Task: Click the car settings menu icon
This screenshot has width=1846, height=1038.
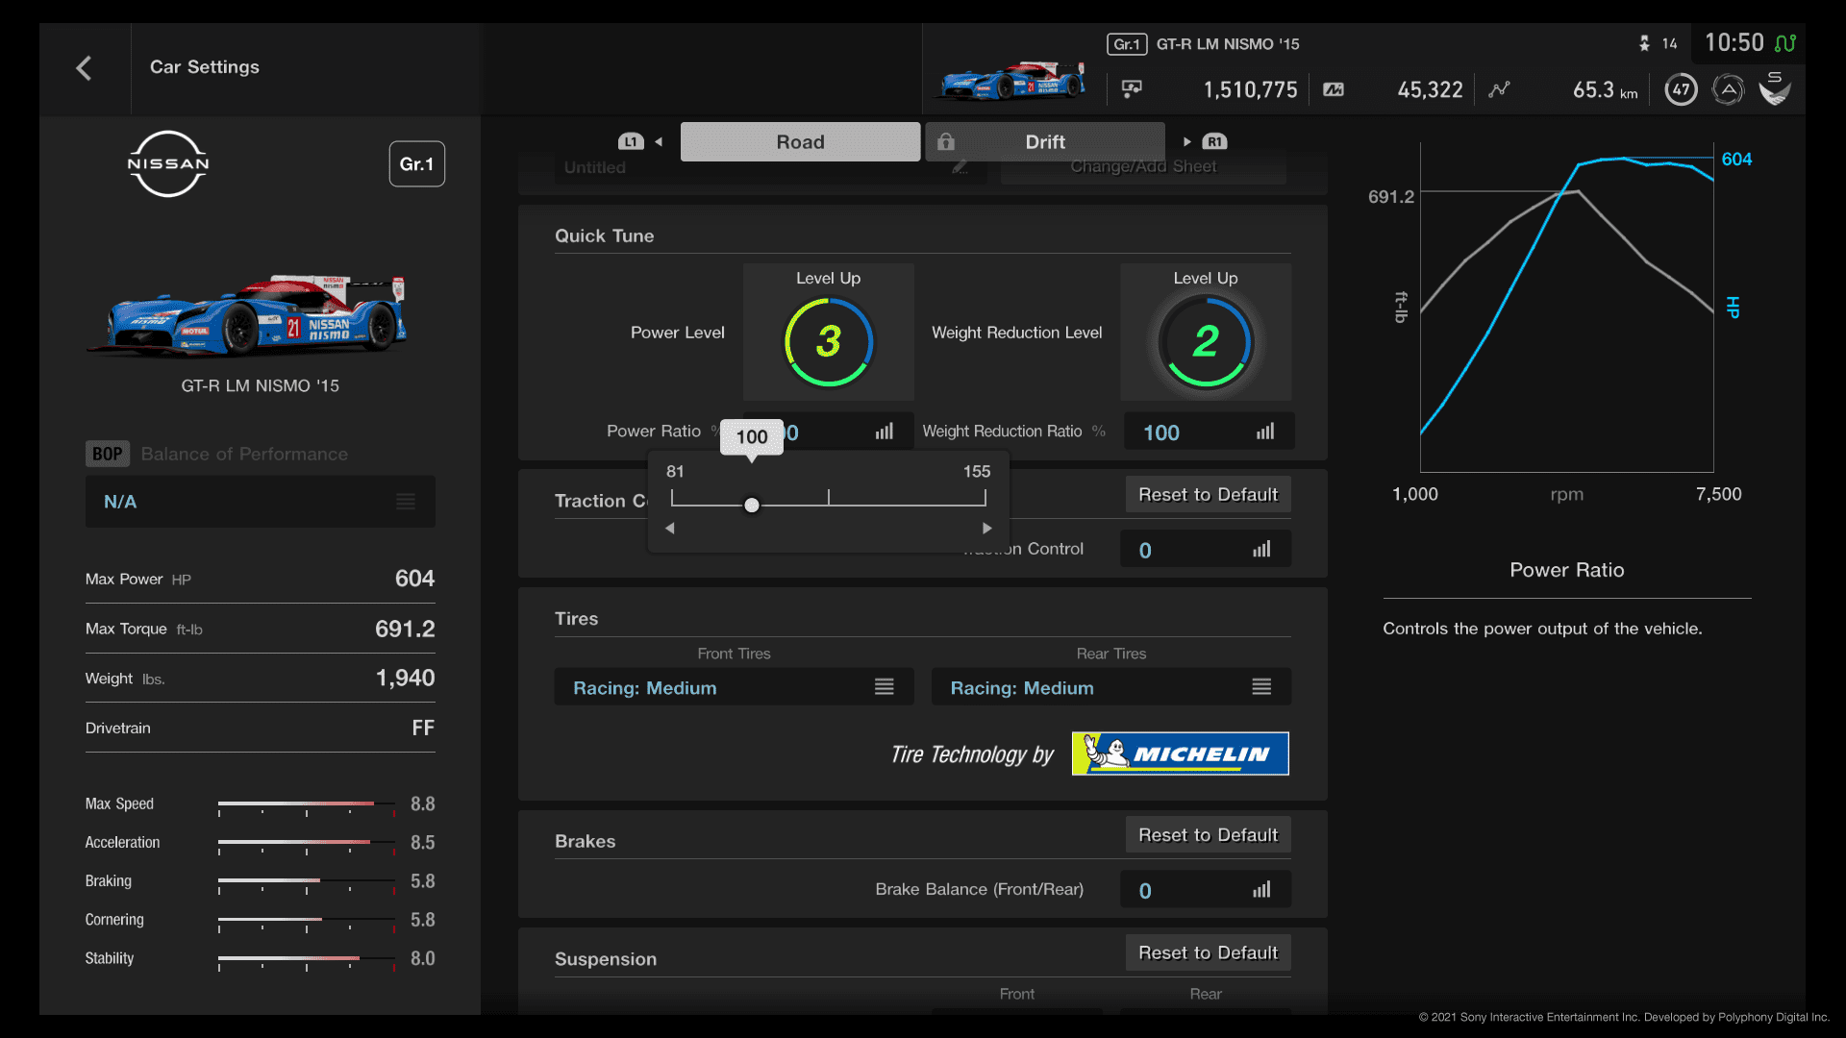Action: pyautogui.click(x=406, y=501)
